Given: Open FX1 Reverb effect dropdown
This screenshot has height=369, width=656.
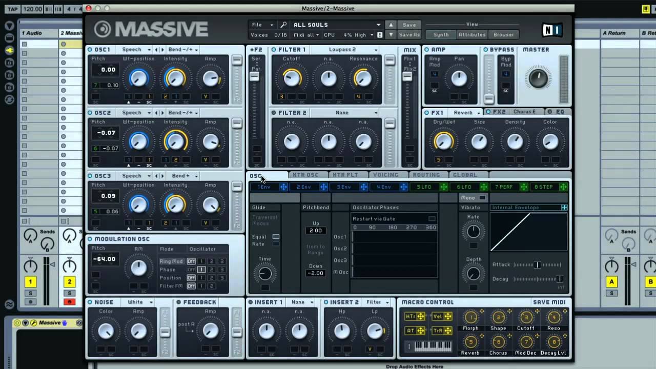Looking at the screenshot, I should click(x=466, y=113).
